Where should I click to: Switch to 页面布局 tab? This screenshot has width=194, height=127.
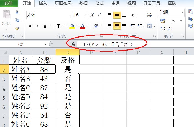coord(63,3)
